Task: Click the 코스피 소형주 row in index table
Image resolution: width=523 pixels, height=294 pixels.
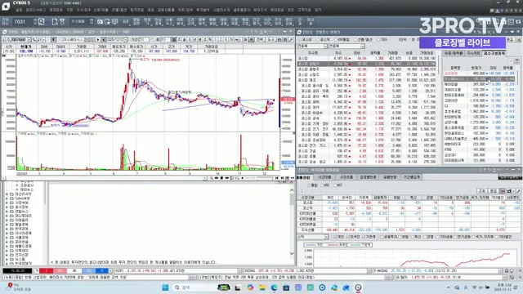Action: (367, 74)
